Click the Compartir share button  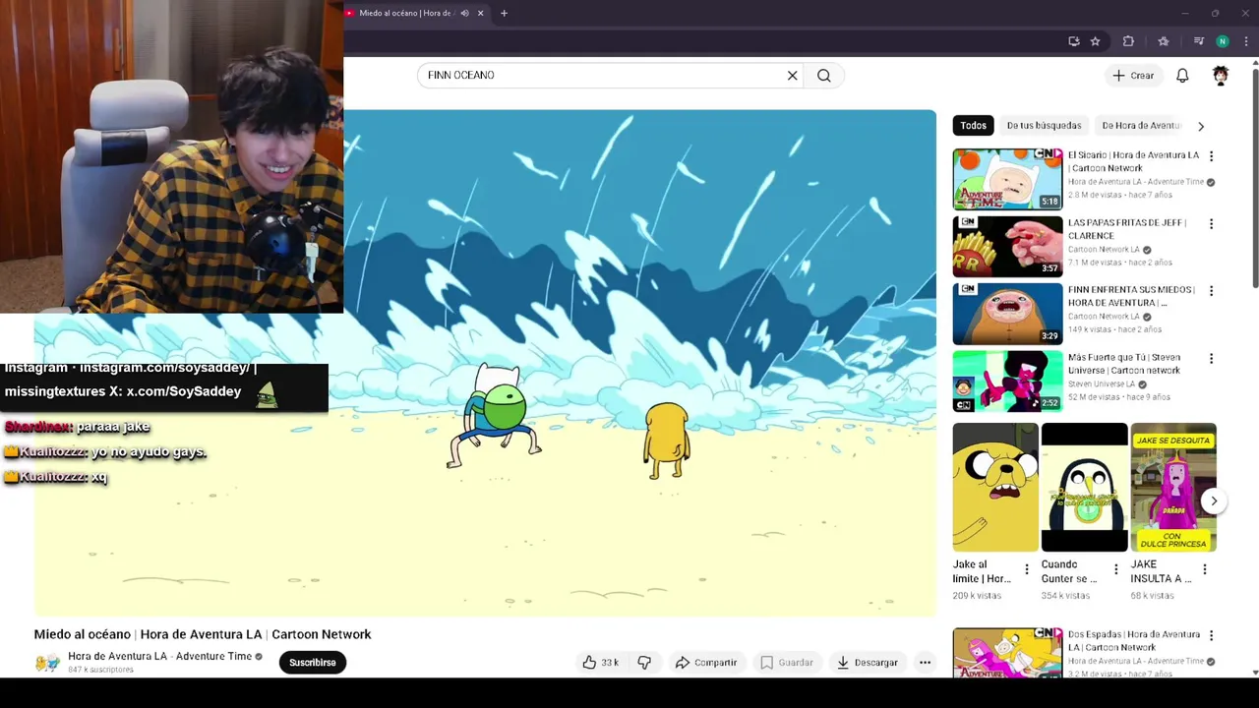click(x=705, y=663)
